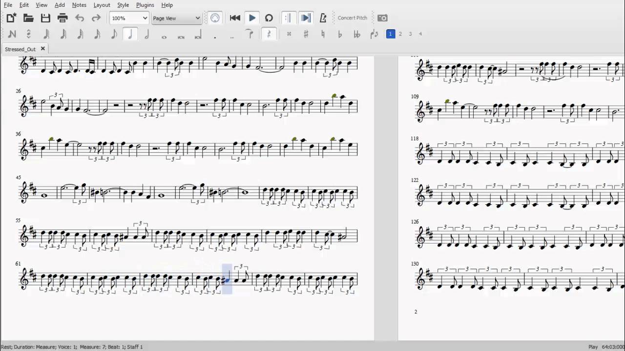Save the current score
625x351 pixels.
(45, 18)
